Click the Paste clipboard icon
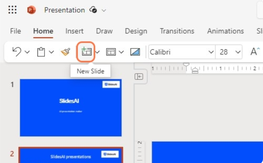The width and height of the screenshot is (263, 163). tap(41, 52)
